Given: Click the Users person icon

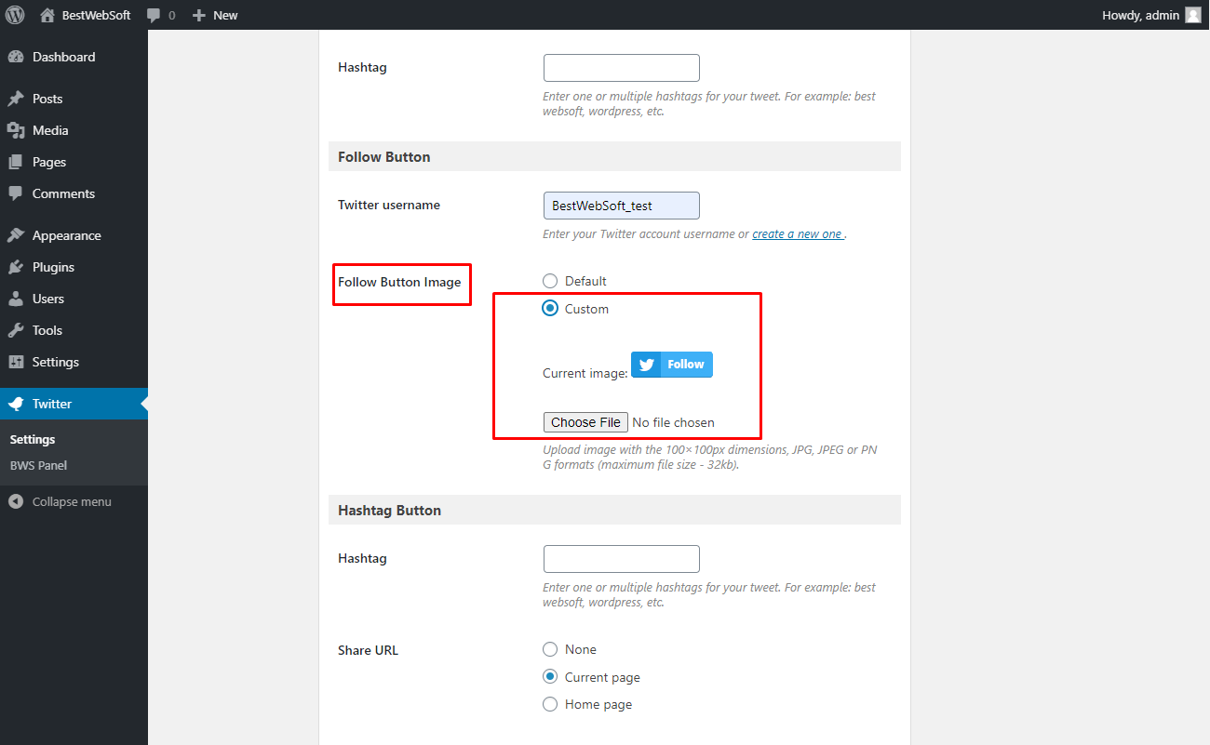Looking at the screenshot, I should [16, 299].
